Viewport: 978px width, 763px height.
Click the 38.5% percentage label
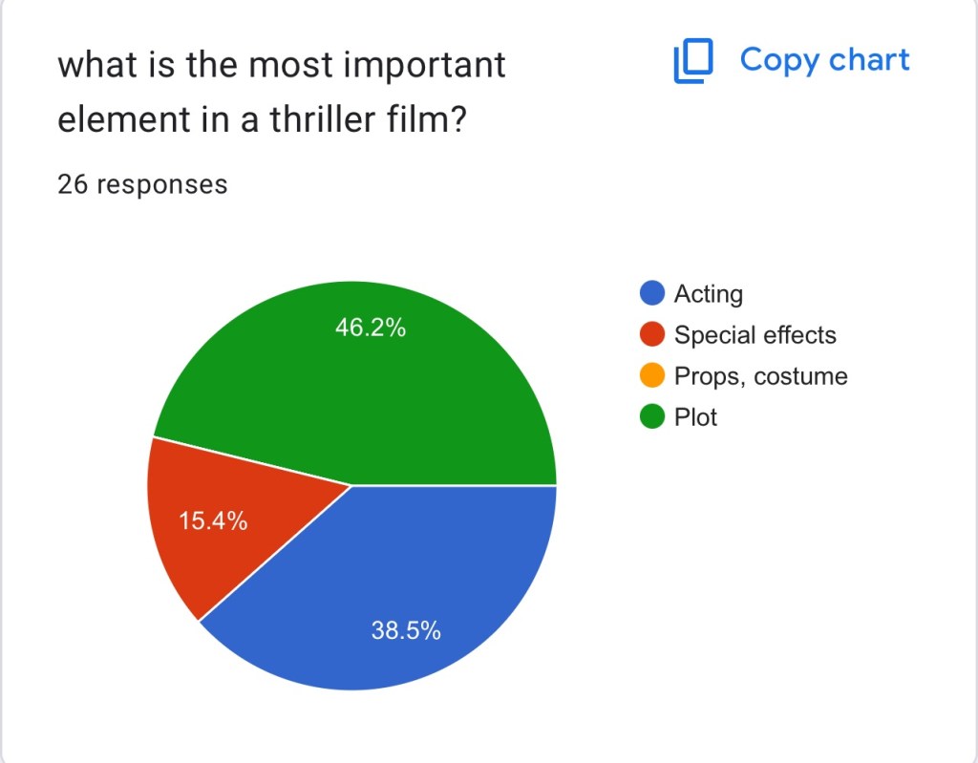[x=406, y=630]
